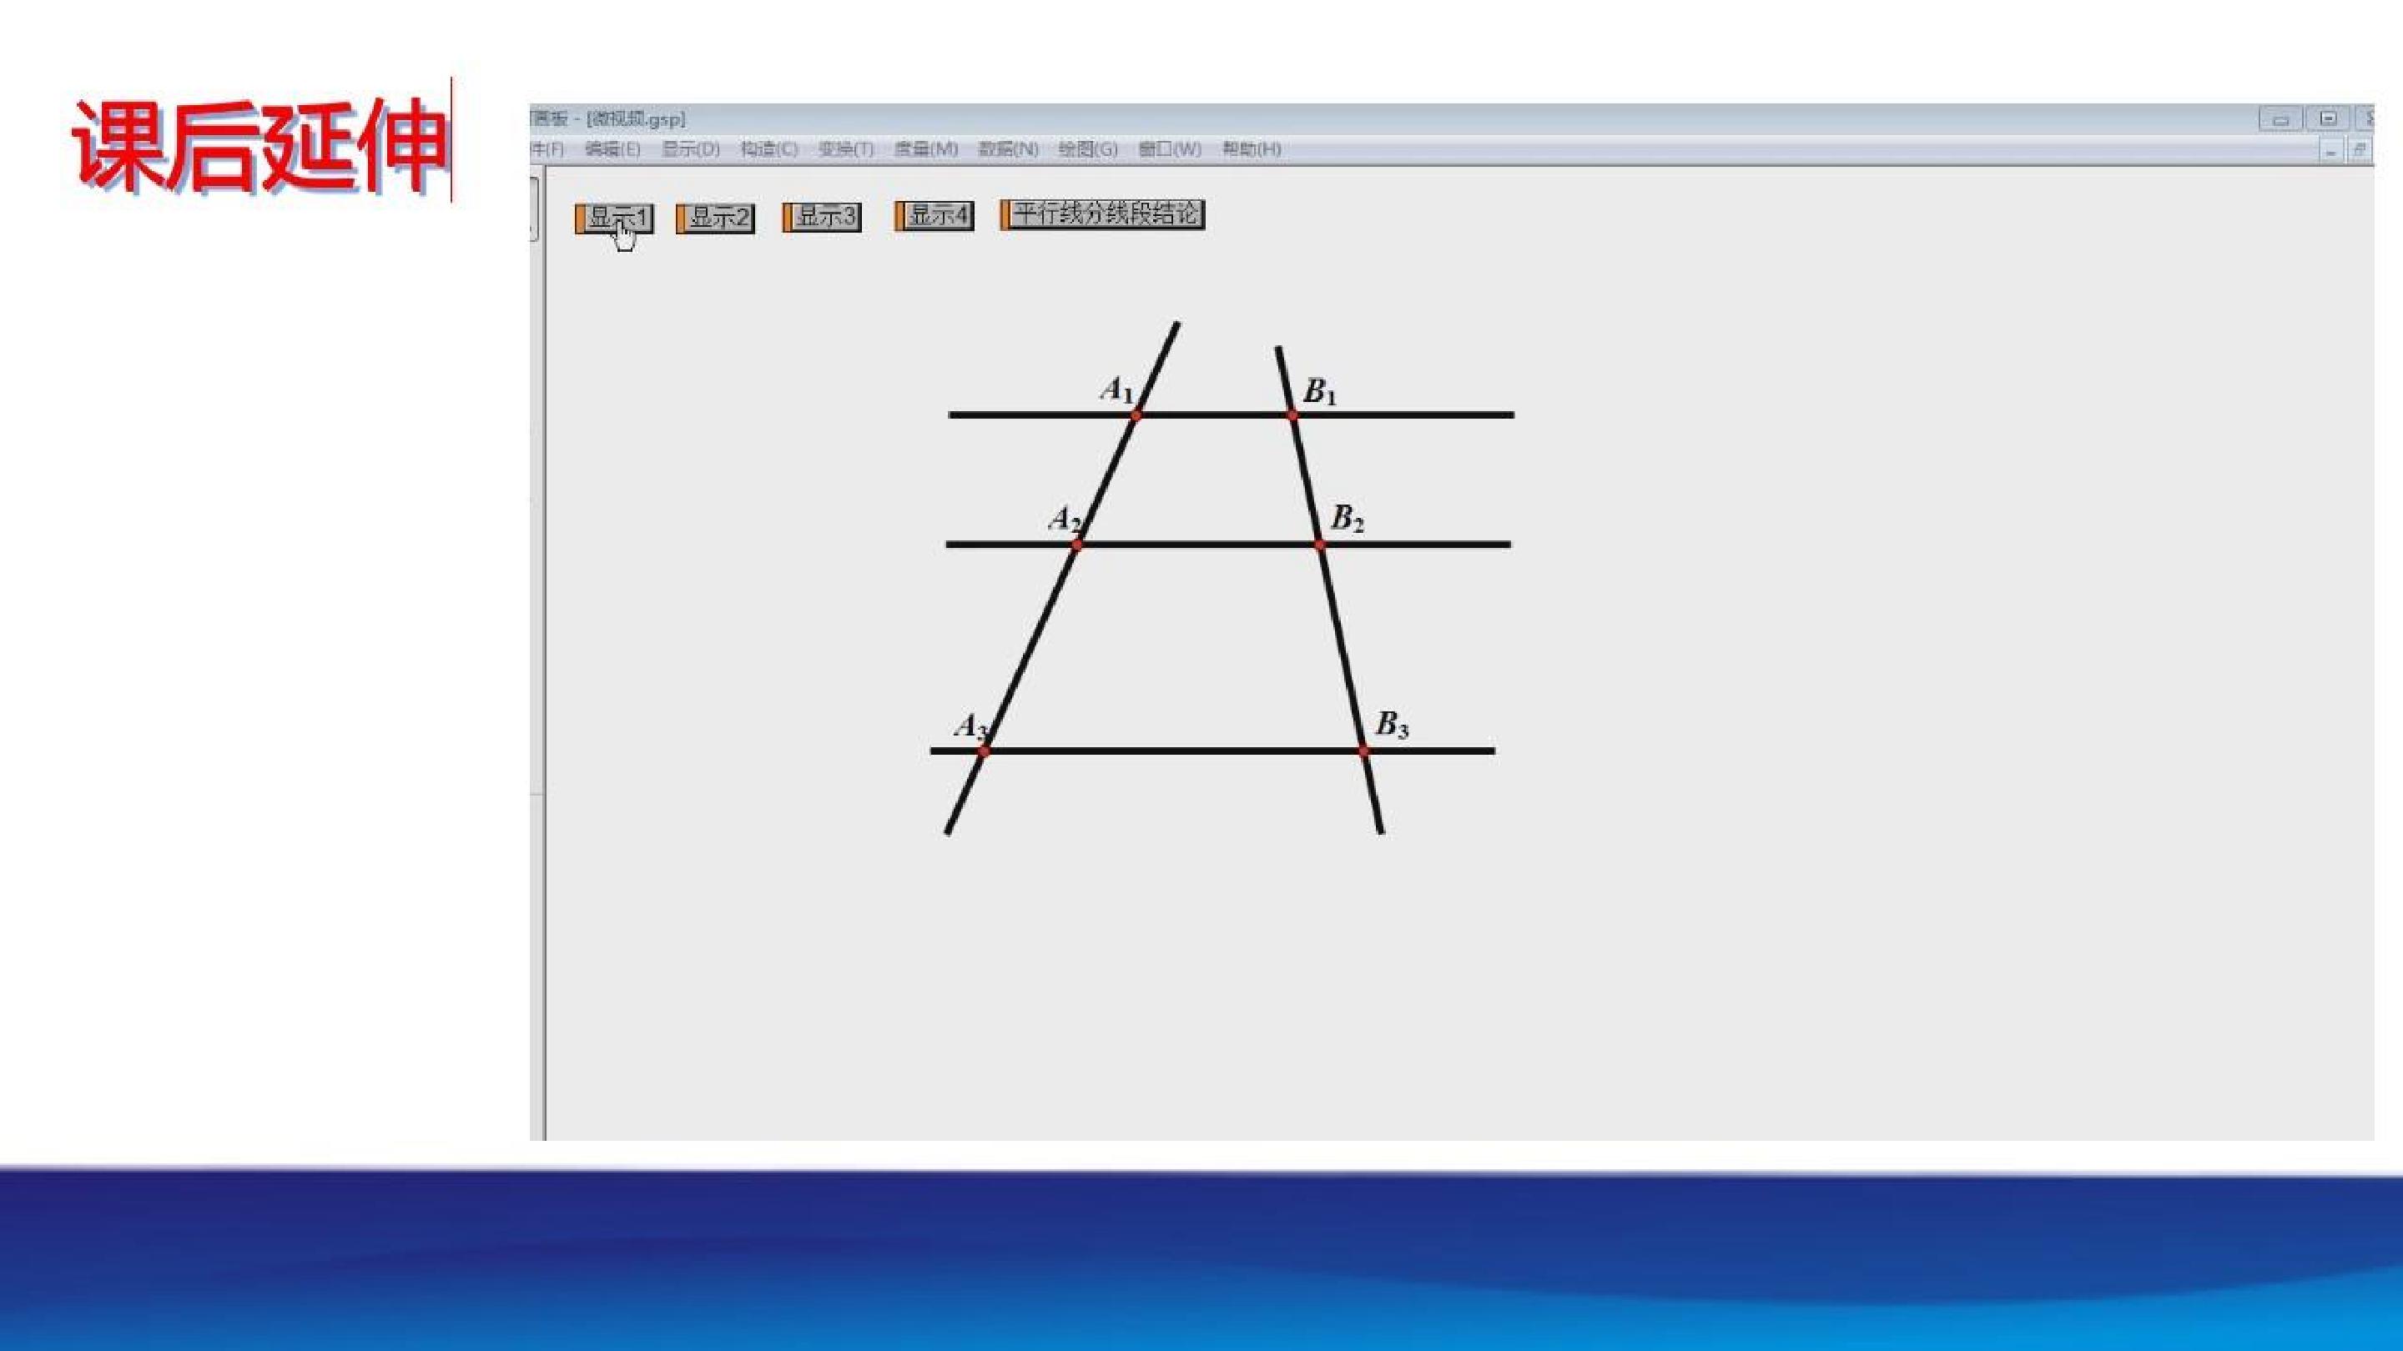Select point A3 on the bottom line

tap(983, 751)
